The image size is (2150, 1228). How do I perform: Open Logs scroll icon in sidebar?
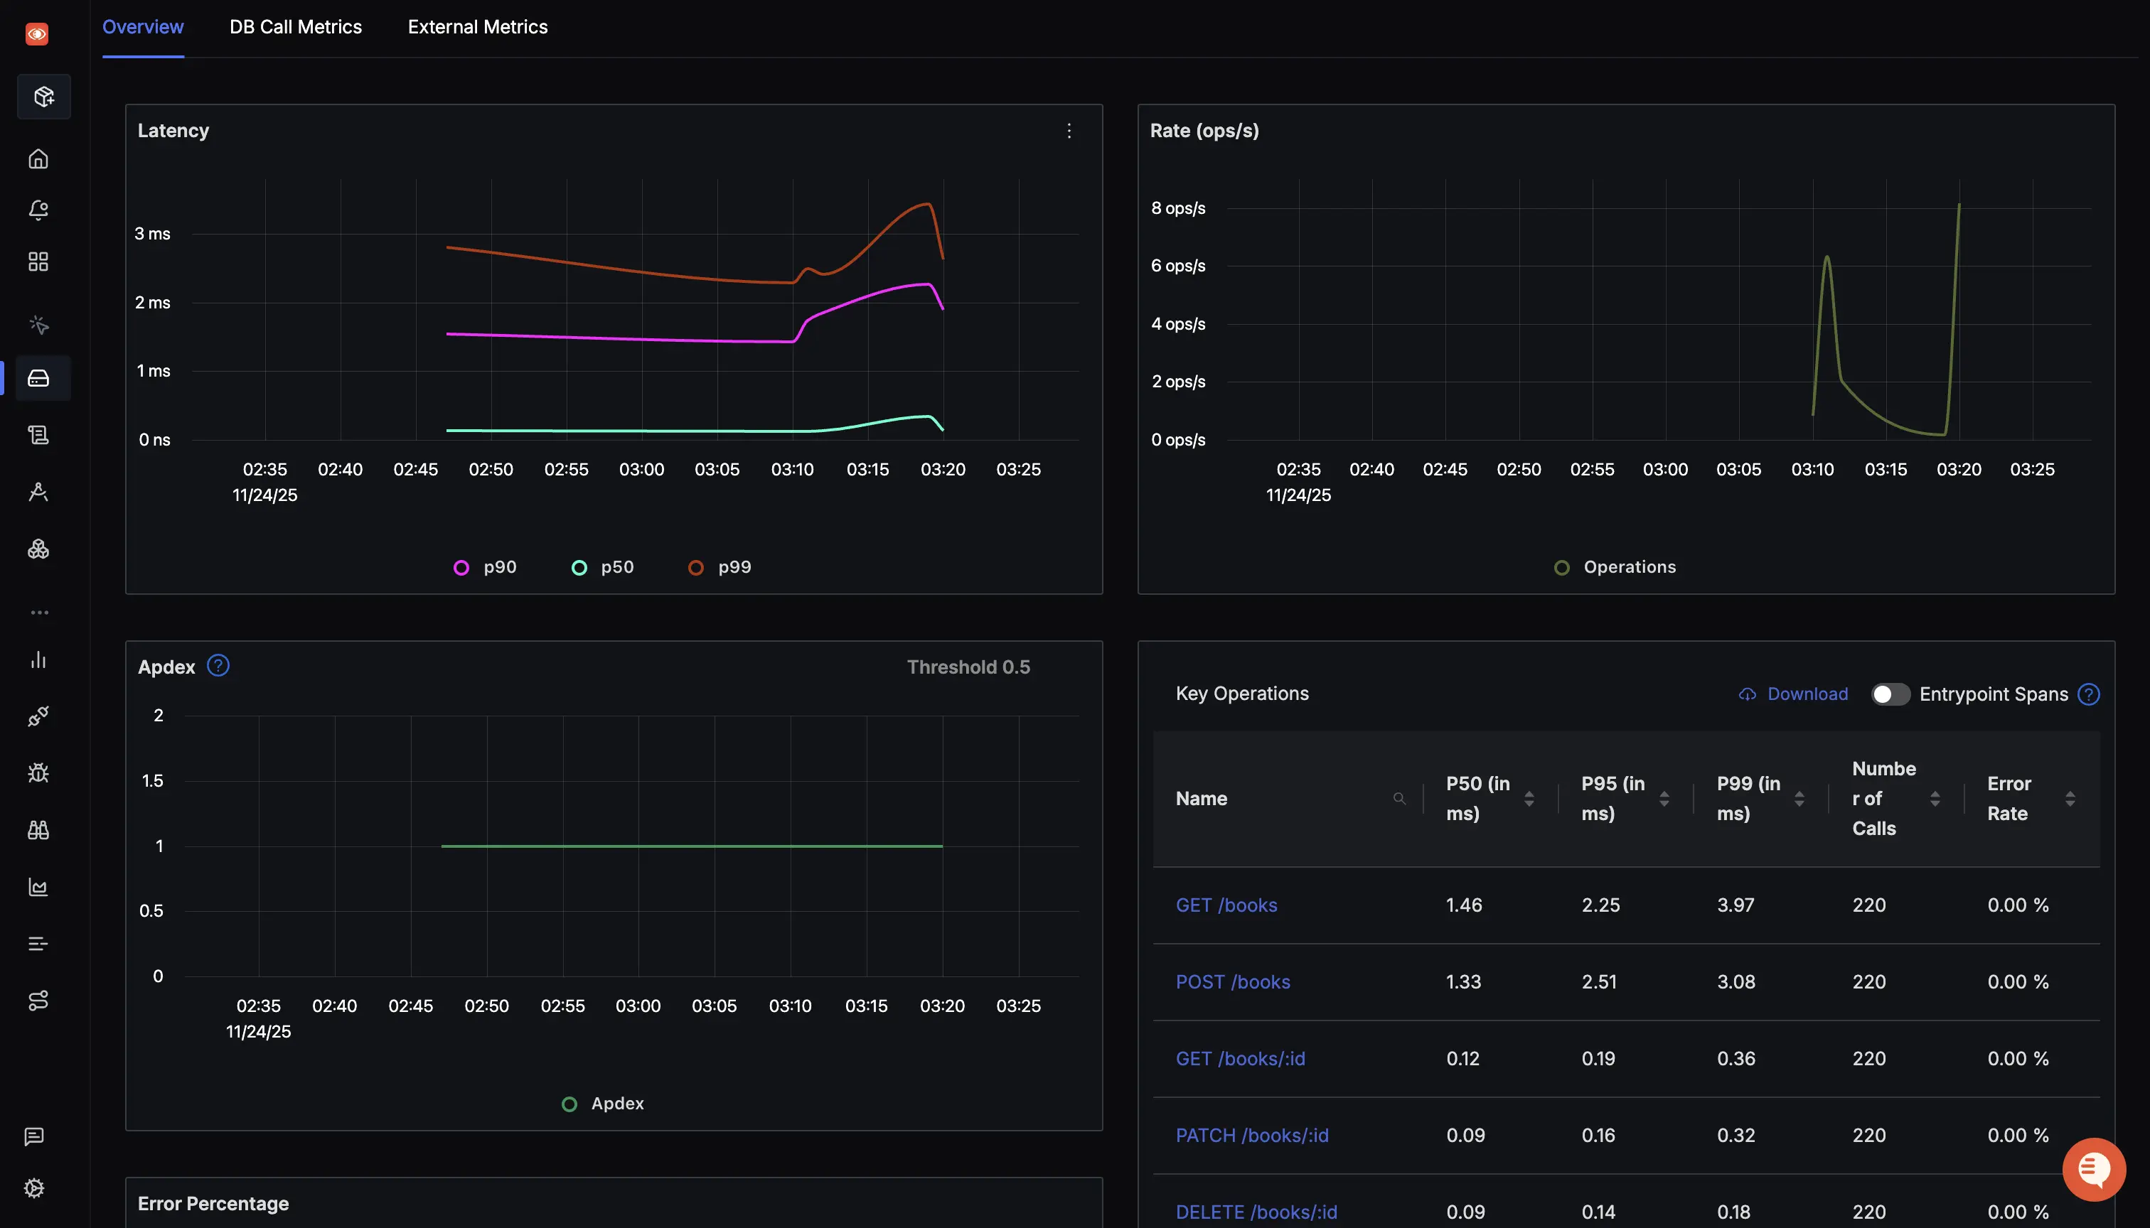(38, 435)
